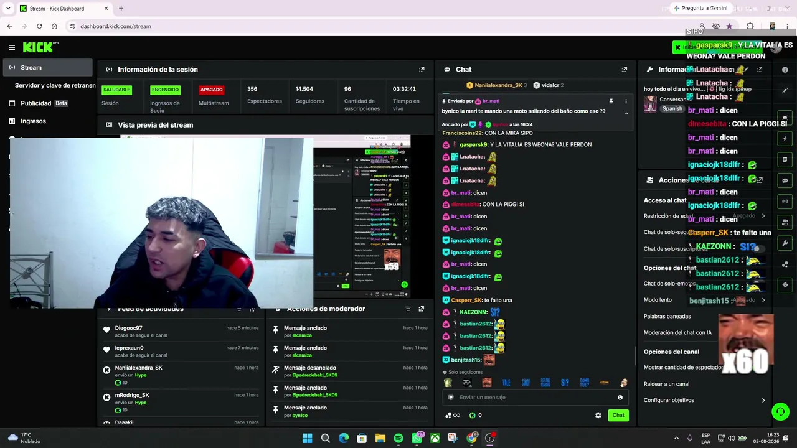797x448 pixels.
Task: Click the APAGADO Multistream badge
Action: pyautogui.click(x=211, y=90)
